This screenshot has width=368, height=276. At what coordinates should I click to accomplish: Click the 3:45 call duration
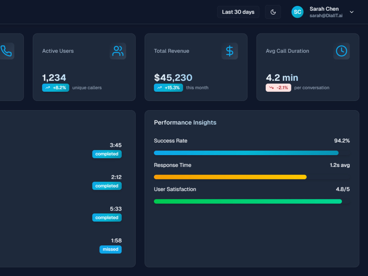pos(116,145)
